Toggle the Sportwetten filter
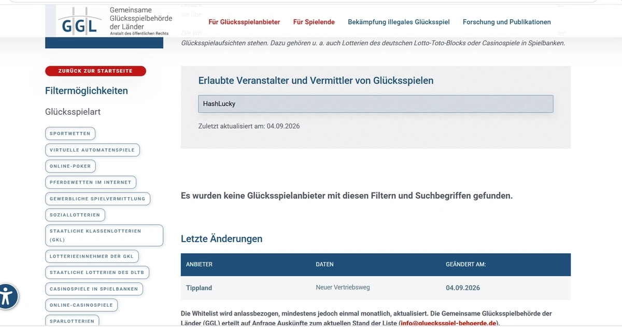The height and width of the screenshot is (327, 622). point(70,133)
